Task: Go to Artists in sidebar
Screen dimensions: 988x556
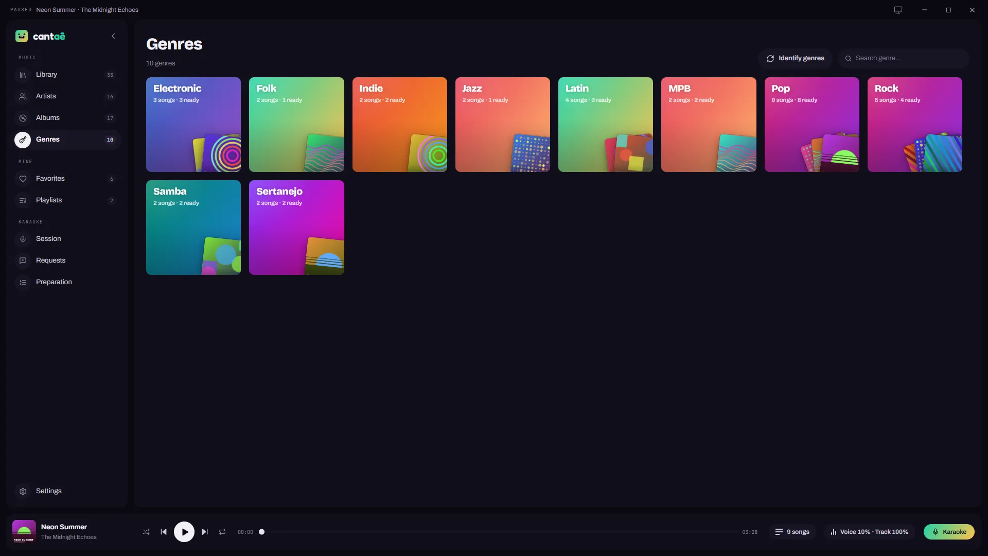Action: tap(67, 96)
